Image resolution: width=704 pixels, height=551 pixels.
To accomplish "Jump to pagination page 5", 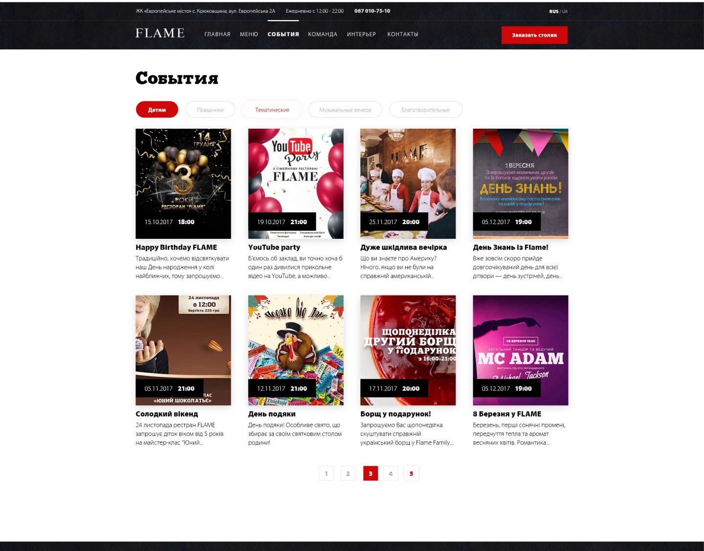I will [411, 473].
